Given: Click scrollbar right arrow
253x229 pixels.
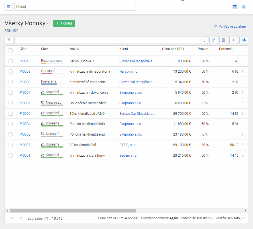Looking at the screenshot, I should tap(245, 210).
